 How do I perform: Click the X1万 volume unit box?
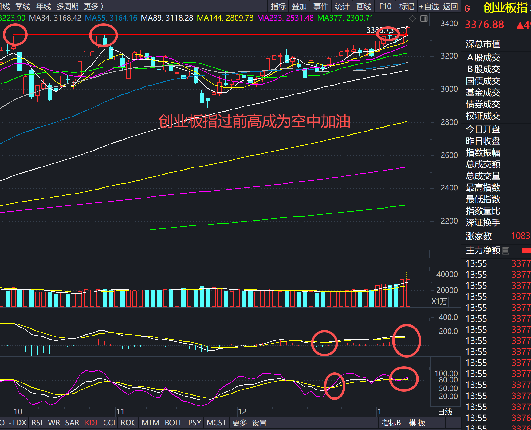[x=439, y=301]
